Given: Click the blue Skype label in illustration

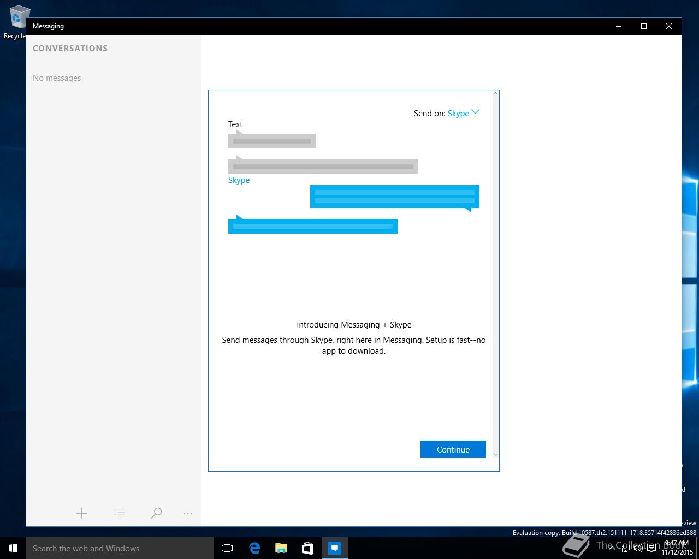Looking at the screenshot, I should (x=239, y=180).
